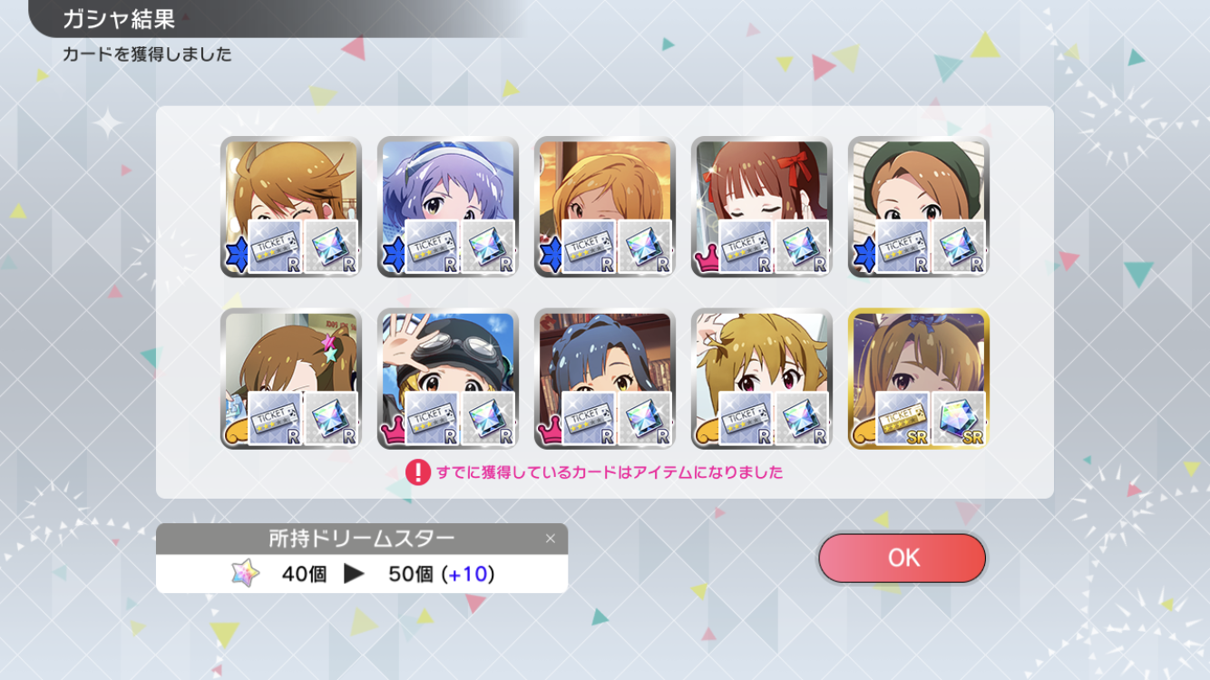Tap the SR crystal gem icon

[x=959, y=419]
